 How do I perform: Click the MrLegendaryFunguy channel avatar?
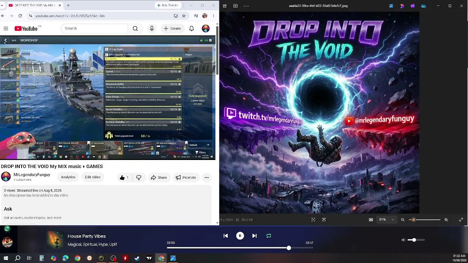pyautogui.click(x=6, y=177)
